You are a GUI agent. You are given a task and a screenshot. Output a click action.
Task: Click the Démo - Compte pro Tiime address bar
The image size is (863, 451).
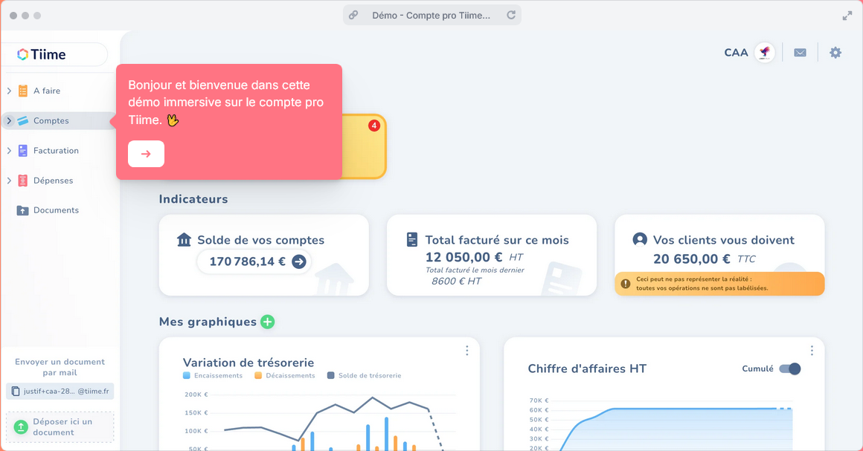pyautogui.click(x=432, y=16)
